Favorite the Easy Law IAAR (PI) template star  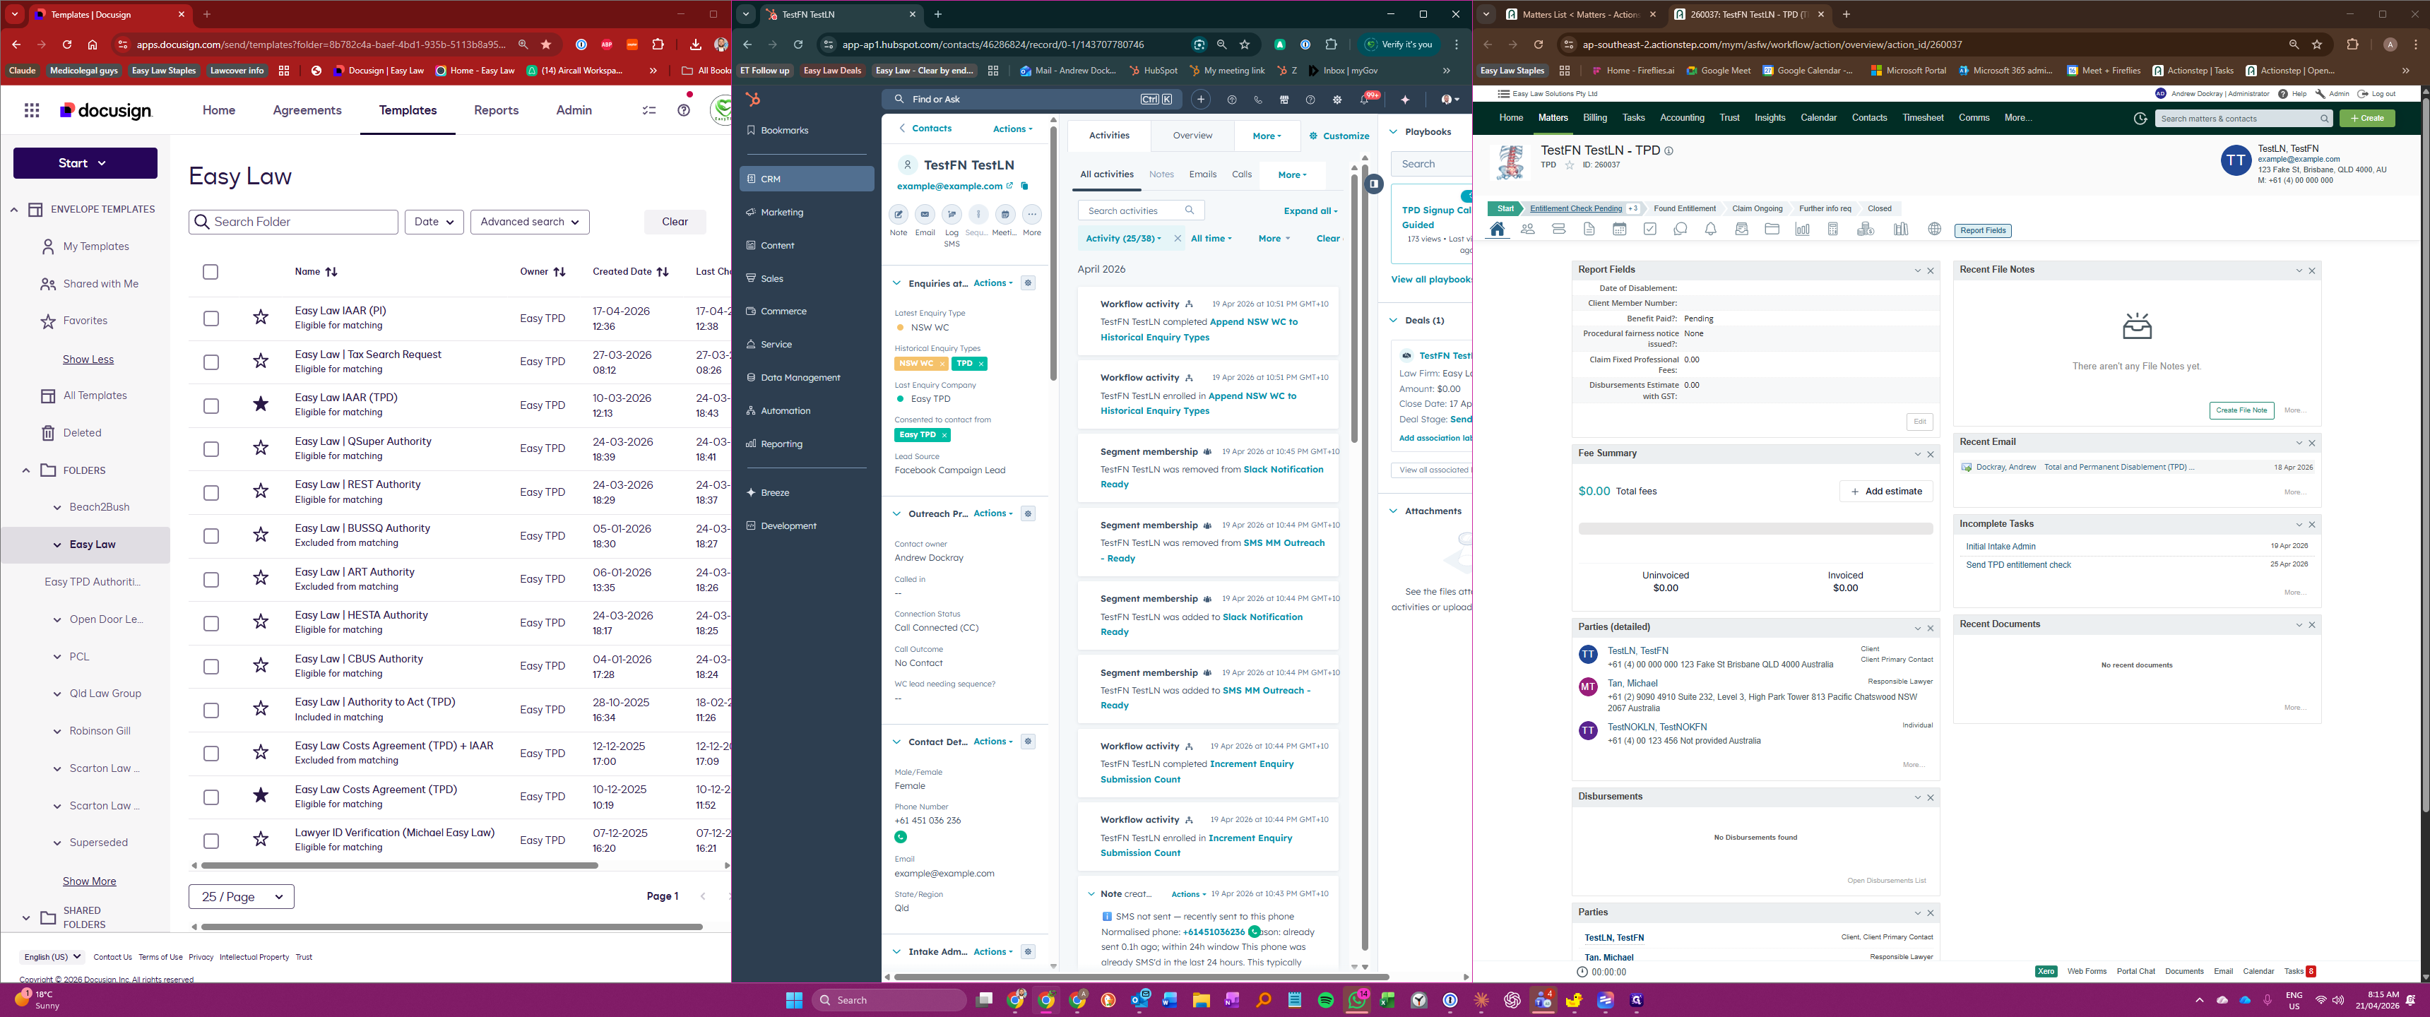point(261,318)
